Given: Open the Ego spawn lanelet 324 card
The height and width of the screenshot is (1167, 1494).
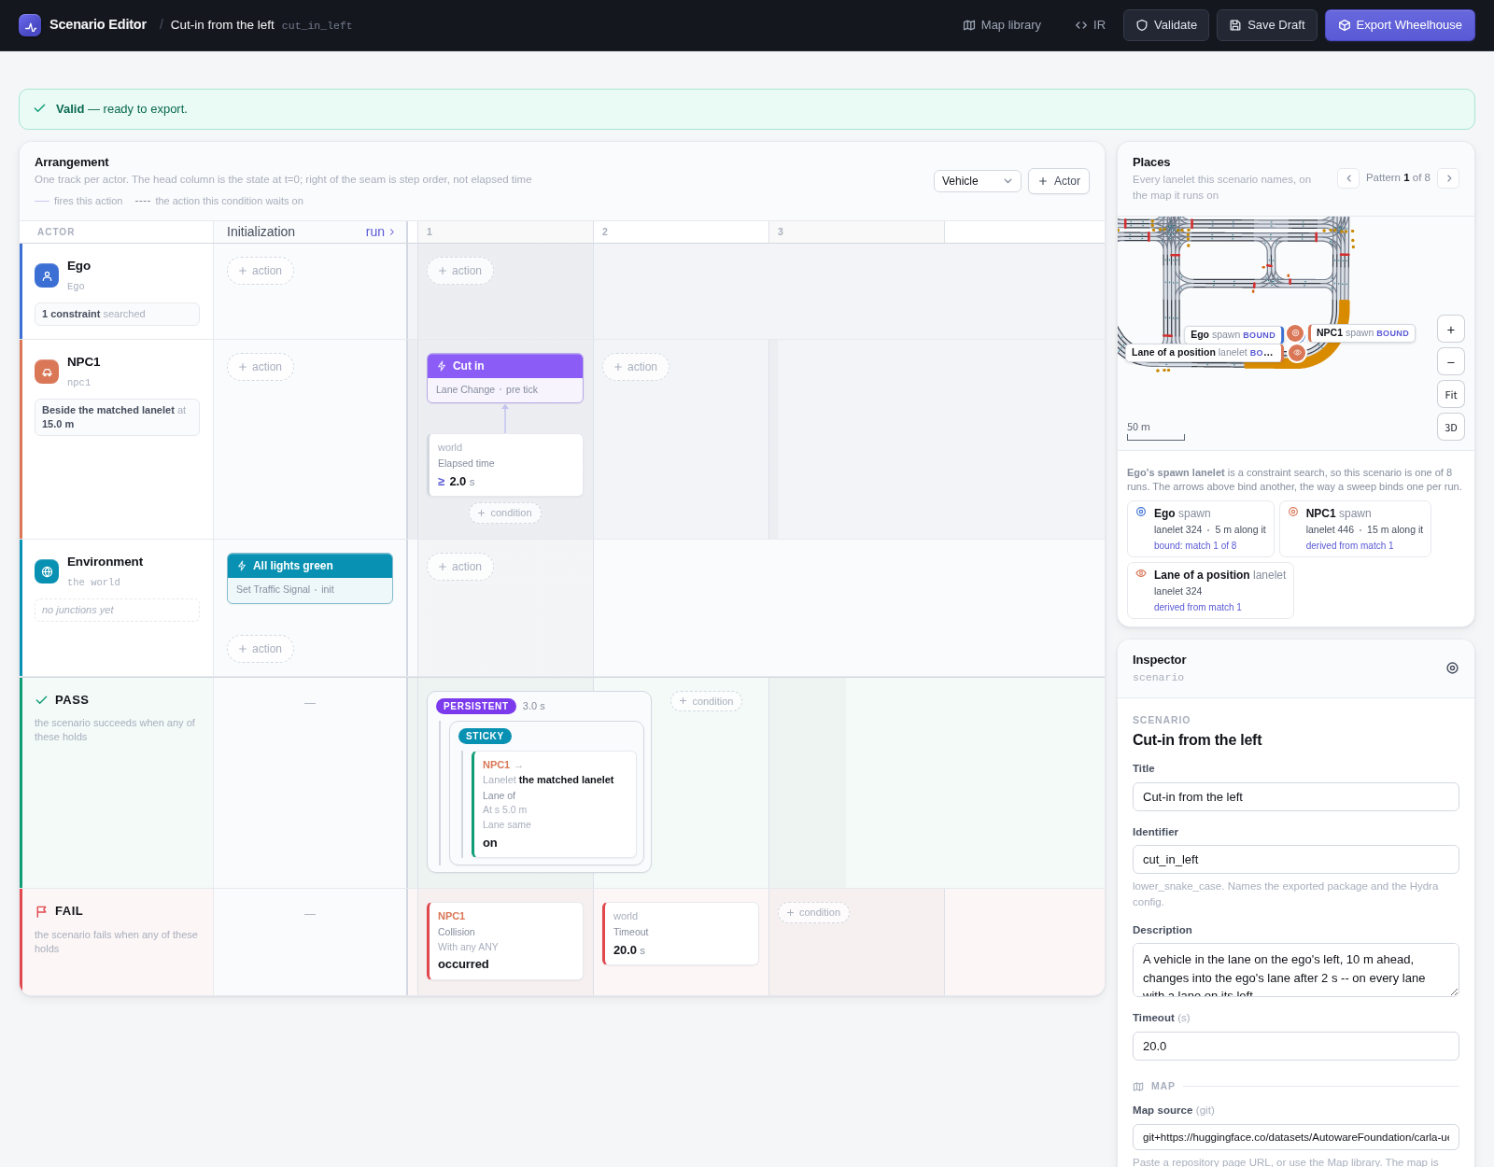Looking at the screenshot, I should [1201, 529].
